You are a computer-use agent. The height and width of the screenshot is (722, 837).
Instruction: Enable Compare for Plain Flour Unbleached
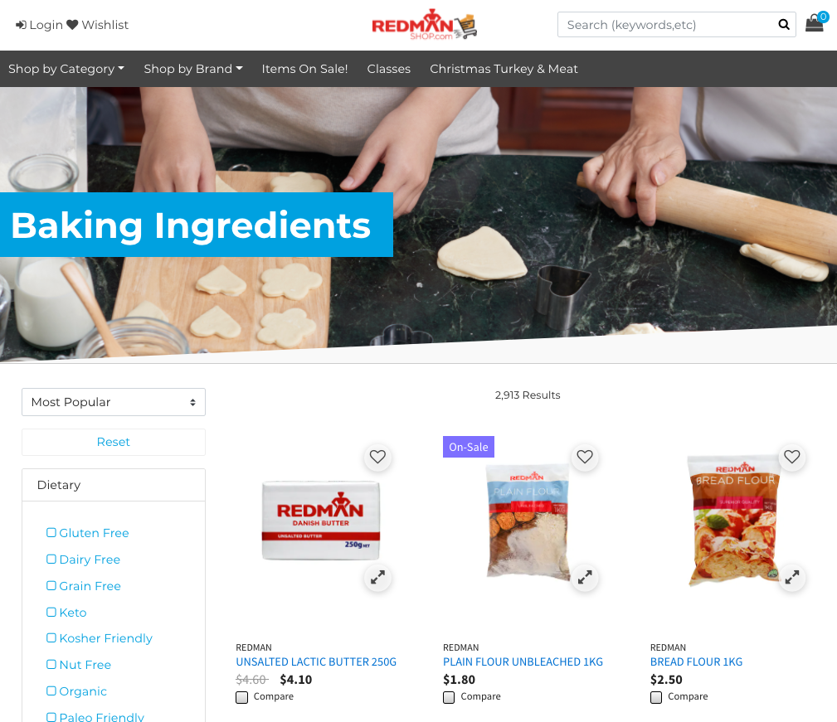(449, 697)
